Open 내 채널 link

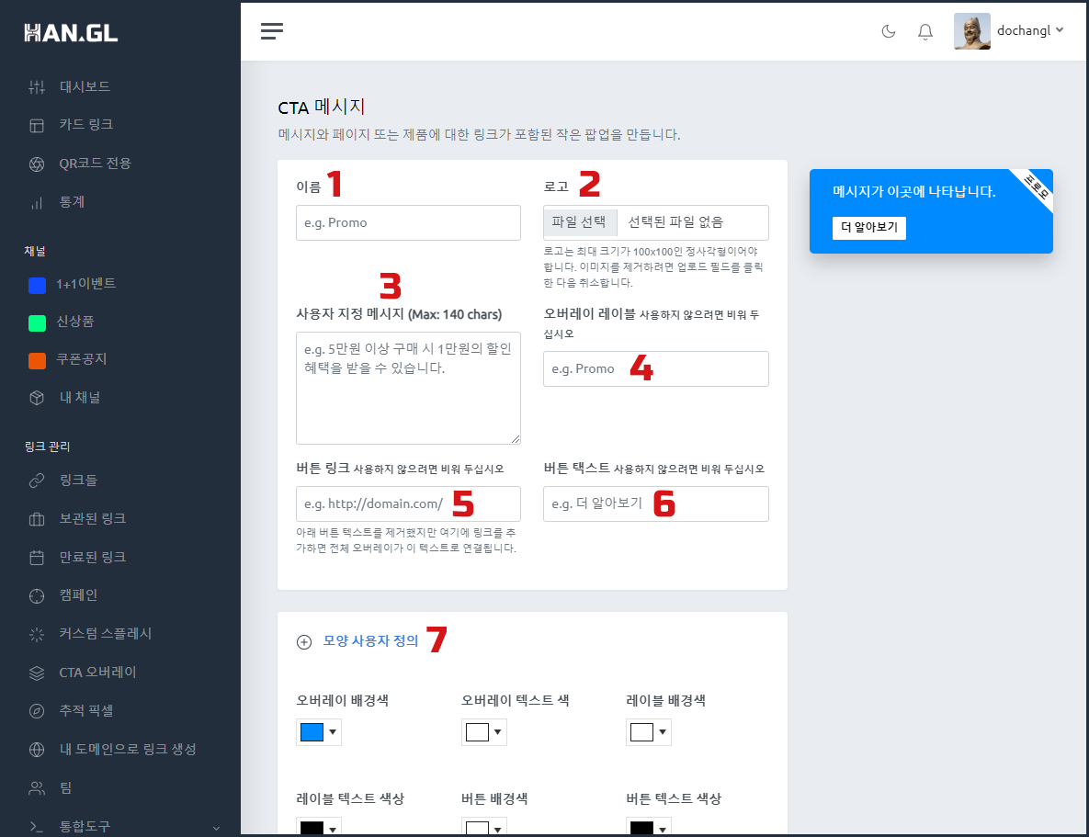[79, 397]
